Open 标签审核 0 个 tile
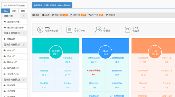Screen dimensions: 175x97 pos(67,85)
